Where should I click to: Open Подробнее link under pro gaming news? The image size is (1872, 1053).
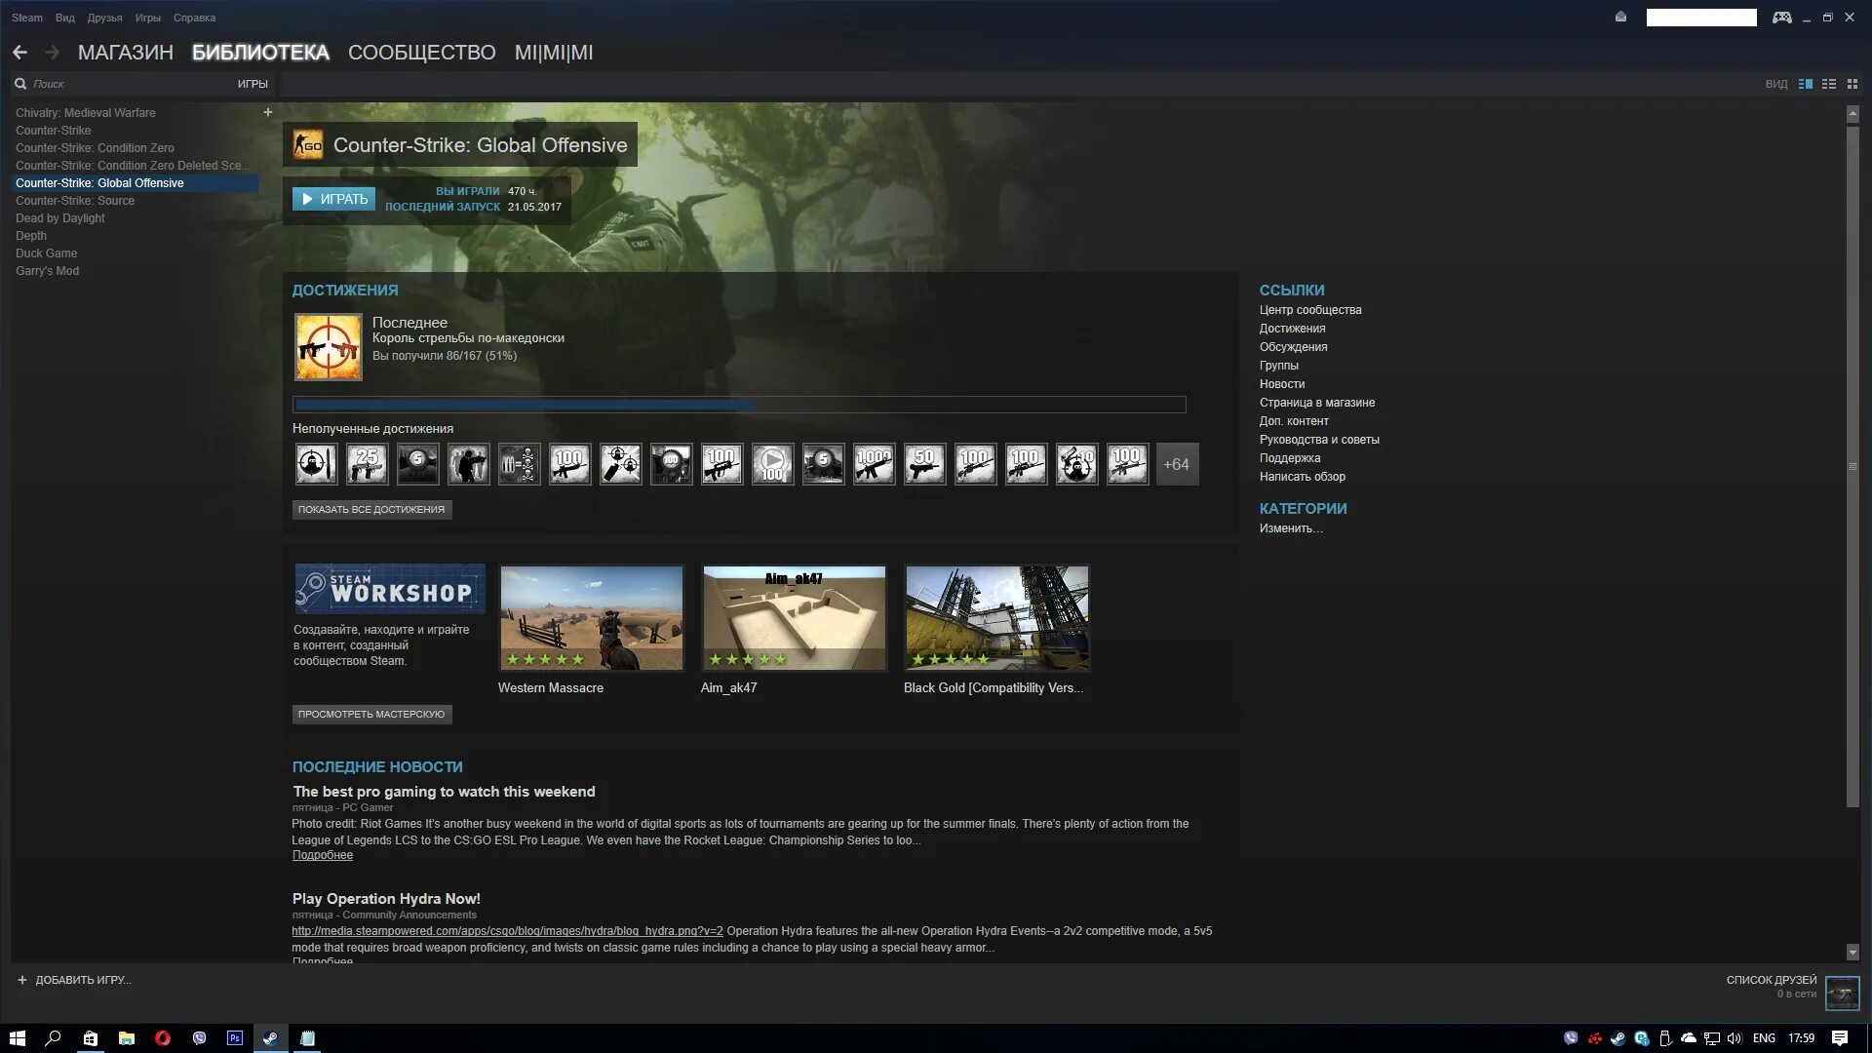(323, 855)
